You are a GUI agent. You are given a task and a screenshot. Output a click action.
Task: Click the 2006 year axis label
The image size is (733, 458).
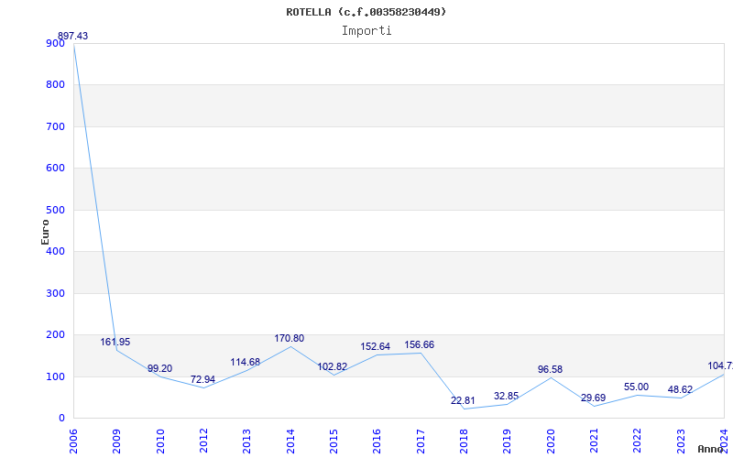[73, 441]
